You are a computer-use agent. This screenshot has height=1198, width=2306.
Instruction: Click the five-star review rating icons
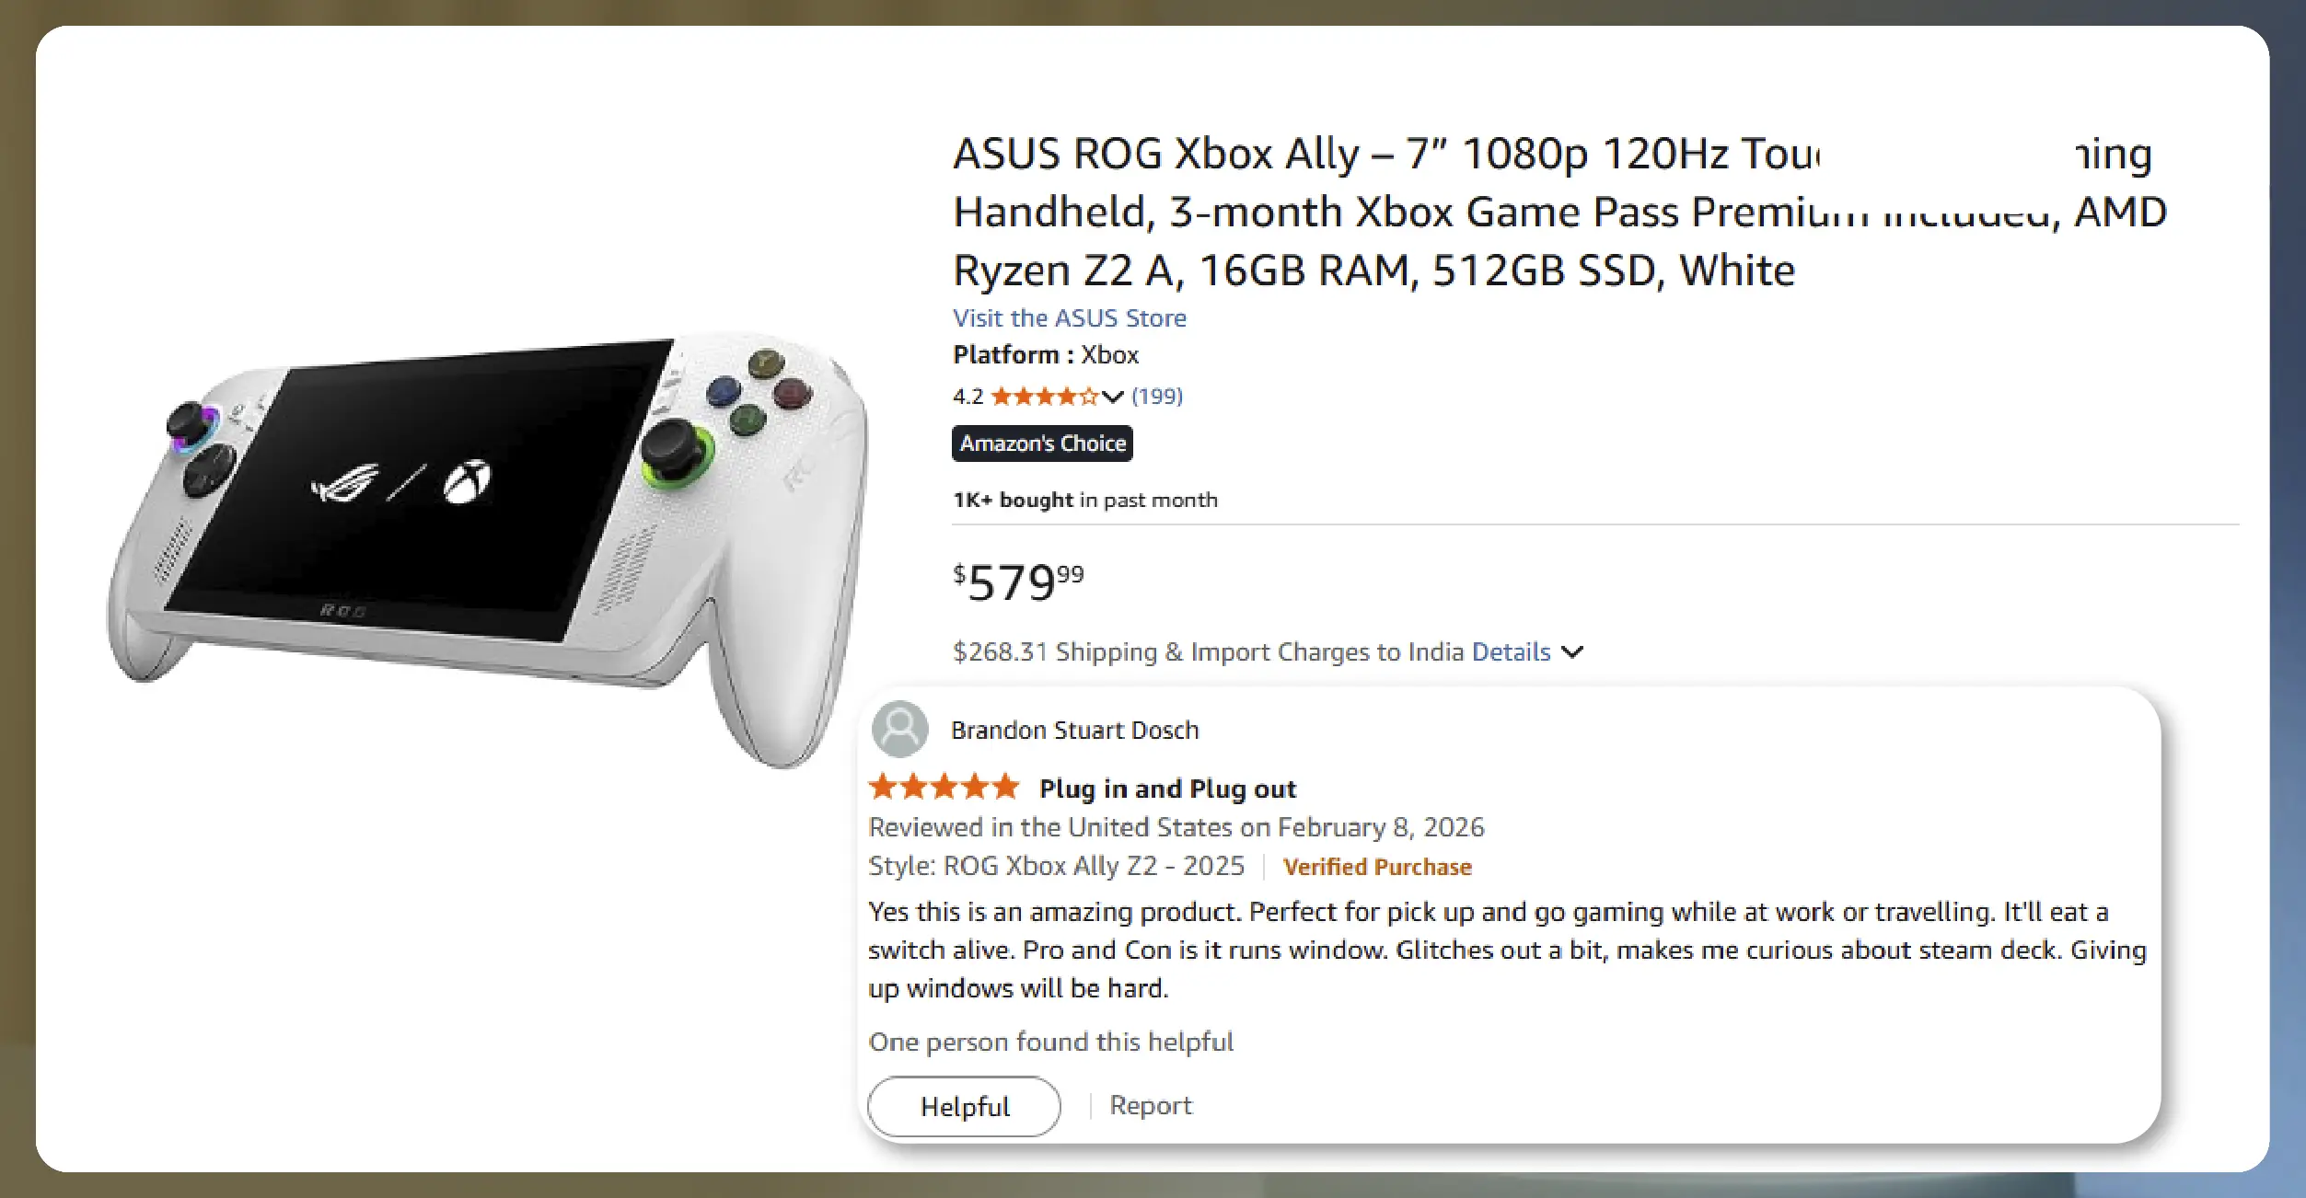tap(944, 788)
